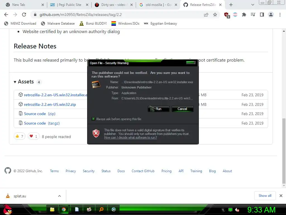Open the downloaded splat.au file

pos(20,196)
